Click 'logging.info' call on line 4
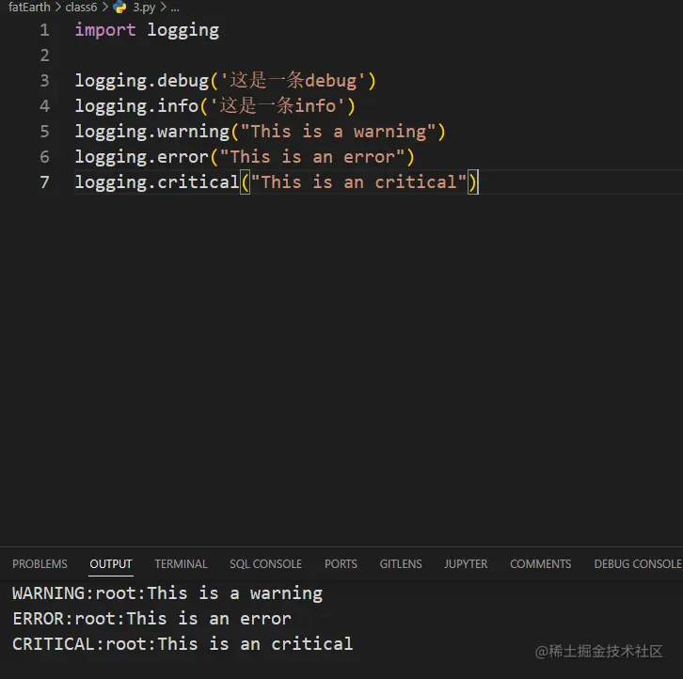Screen dimensions: 683x679 click(x=136, y=106)
